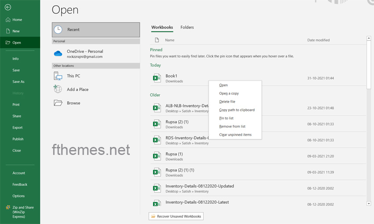Sort by the Name column header
The image size is (374, 224).
[x=169, y=40]
